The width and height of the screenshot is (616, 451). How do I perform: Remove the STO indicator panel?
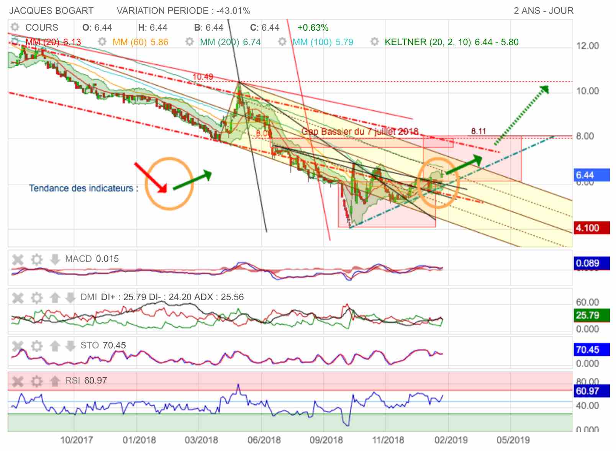(x=18, y=346)
